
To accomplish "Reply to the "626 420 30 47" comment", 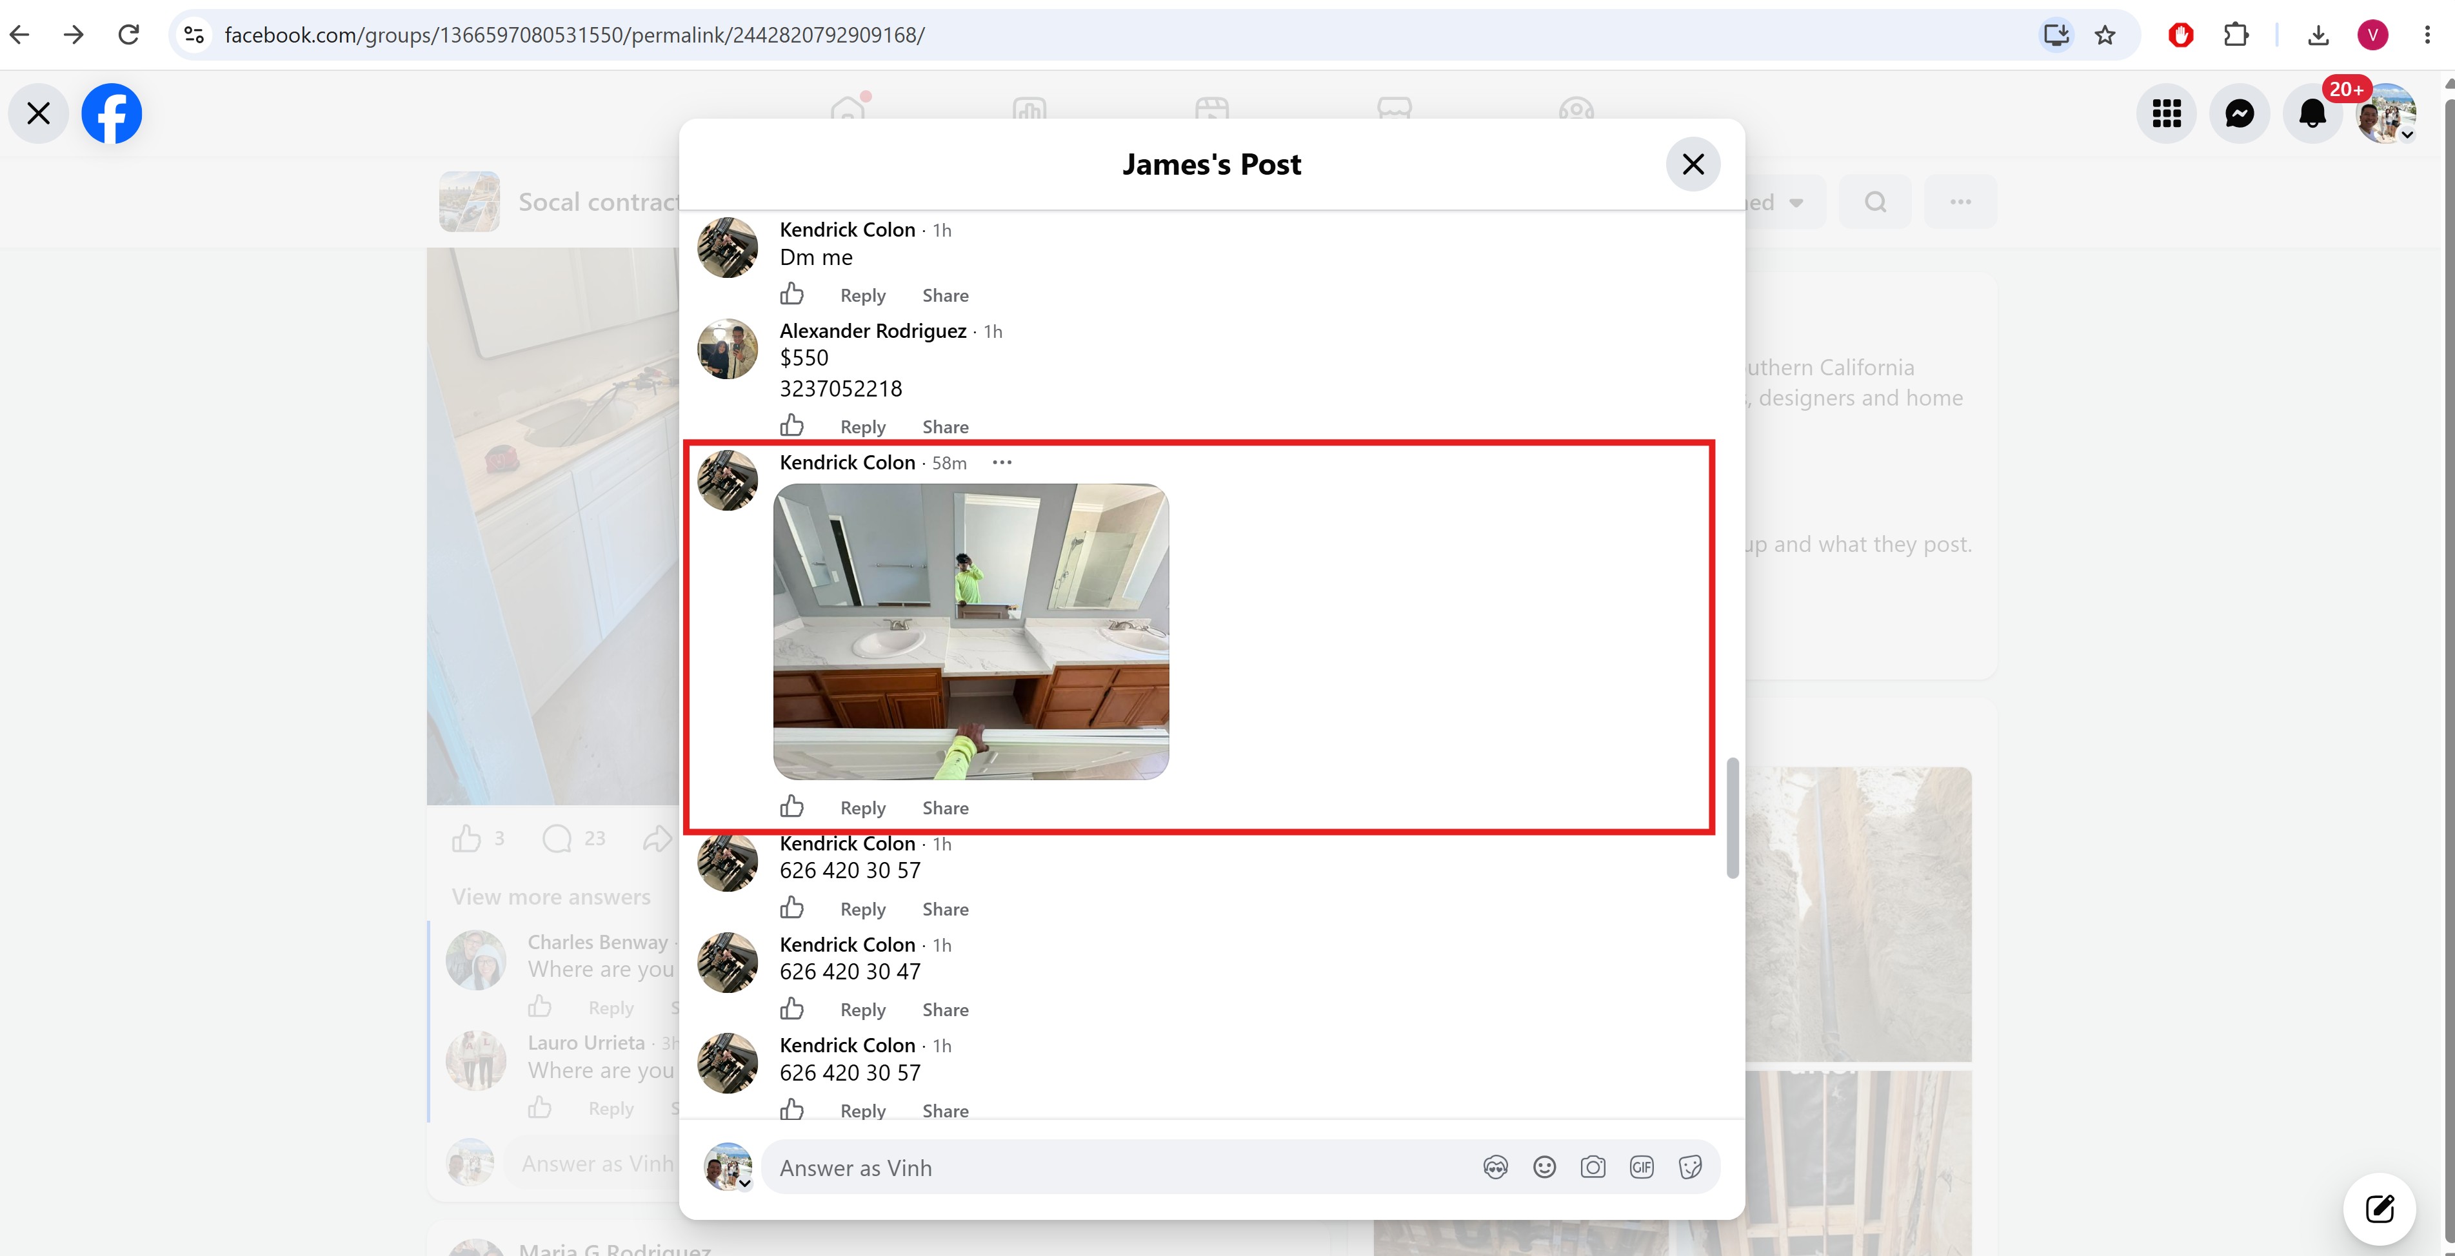I will click(x=862, y=1010).
